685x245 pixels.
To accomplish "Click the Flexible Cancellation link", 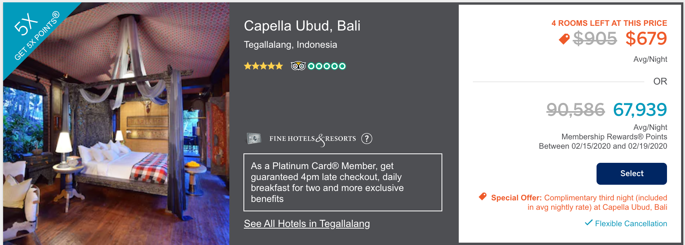I will click(631, 223).
